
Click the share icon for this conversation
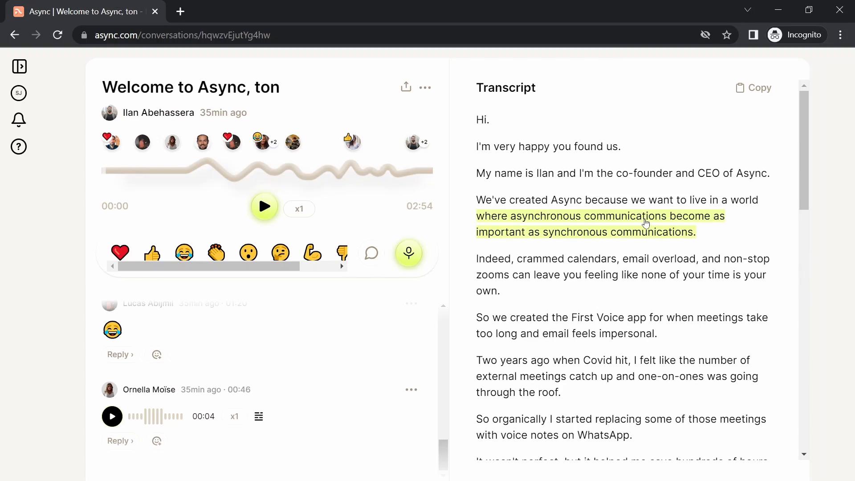406,87
